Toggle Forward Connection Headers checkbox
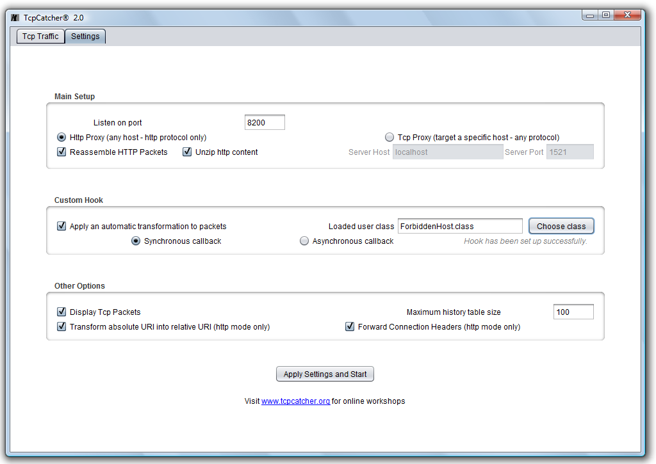The image size is (656, 464). pos(350,326)
